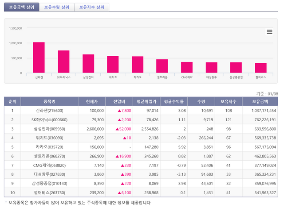This screenshot has height=208, width=284.
Task: Click the ▲16,900 change value
Action: click(x=123, y=156)
